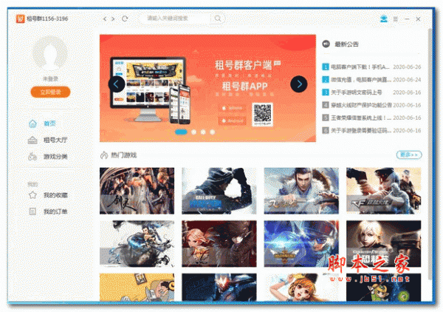Open 我的订单 orders

(x=47, y=211)
